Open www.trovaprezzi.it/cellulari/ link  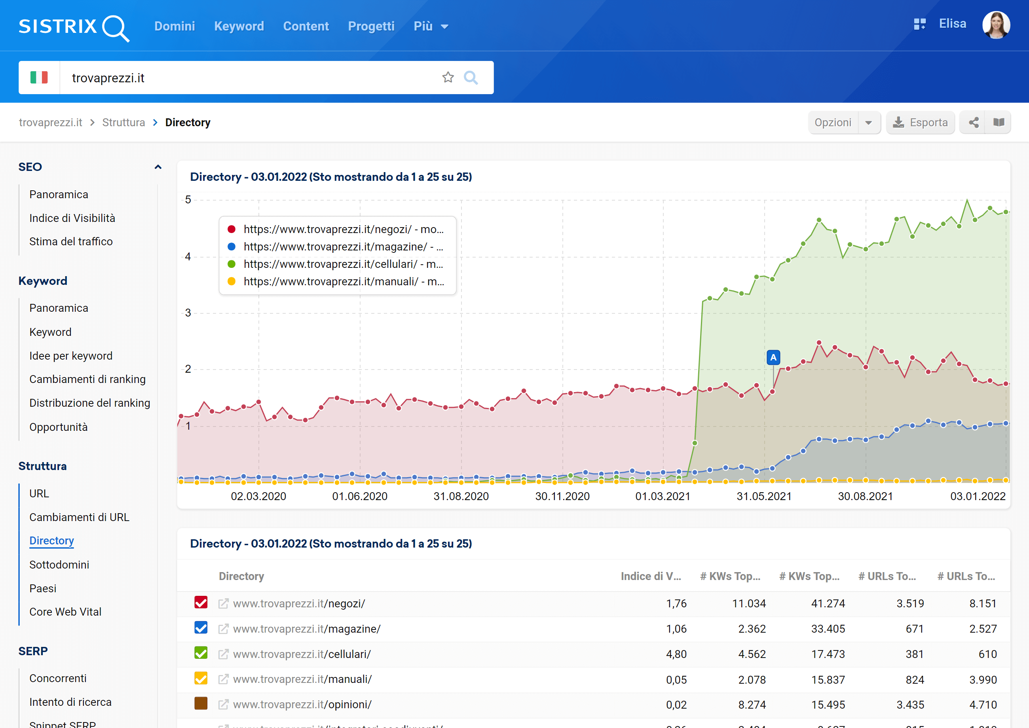[302, 654]
